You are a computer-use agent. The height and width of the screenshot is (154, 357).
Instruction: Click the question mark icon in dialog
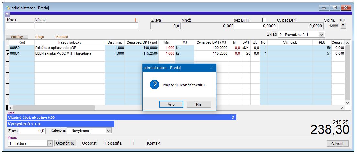point(154,85)
